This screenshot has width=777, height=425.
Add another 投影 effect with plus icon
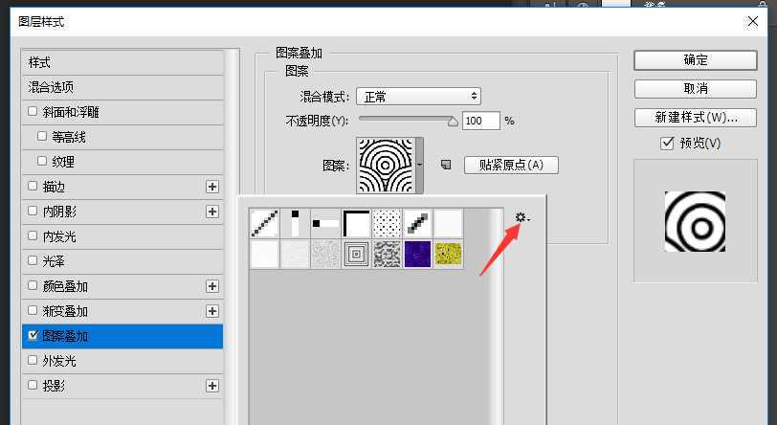[x=212, y=386]
